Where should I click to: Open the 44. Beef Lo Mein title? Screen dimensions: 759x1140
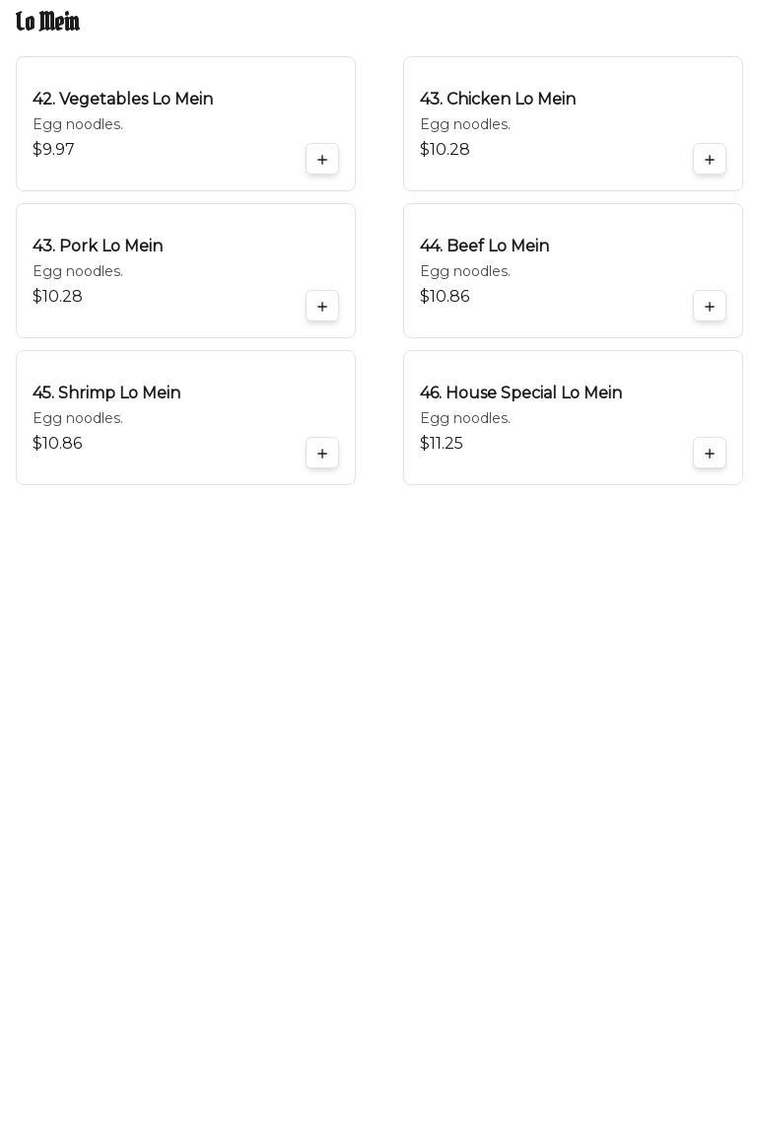(484, 247)
